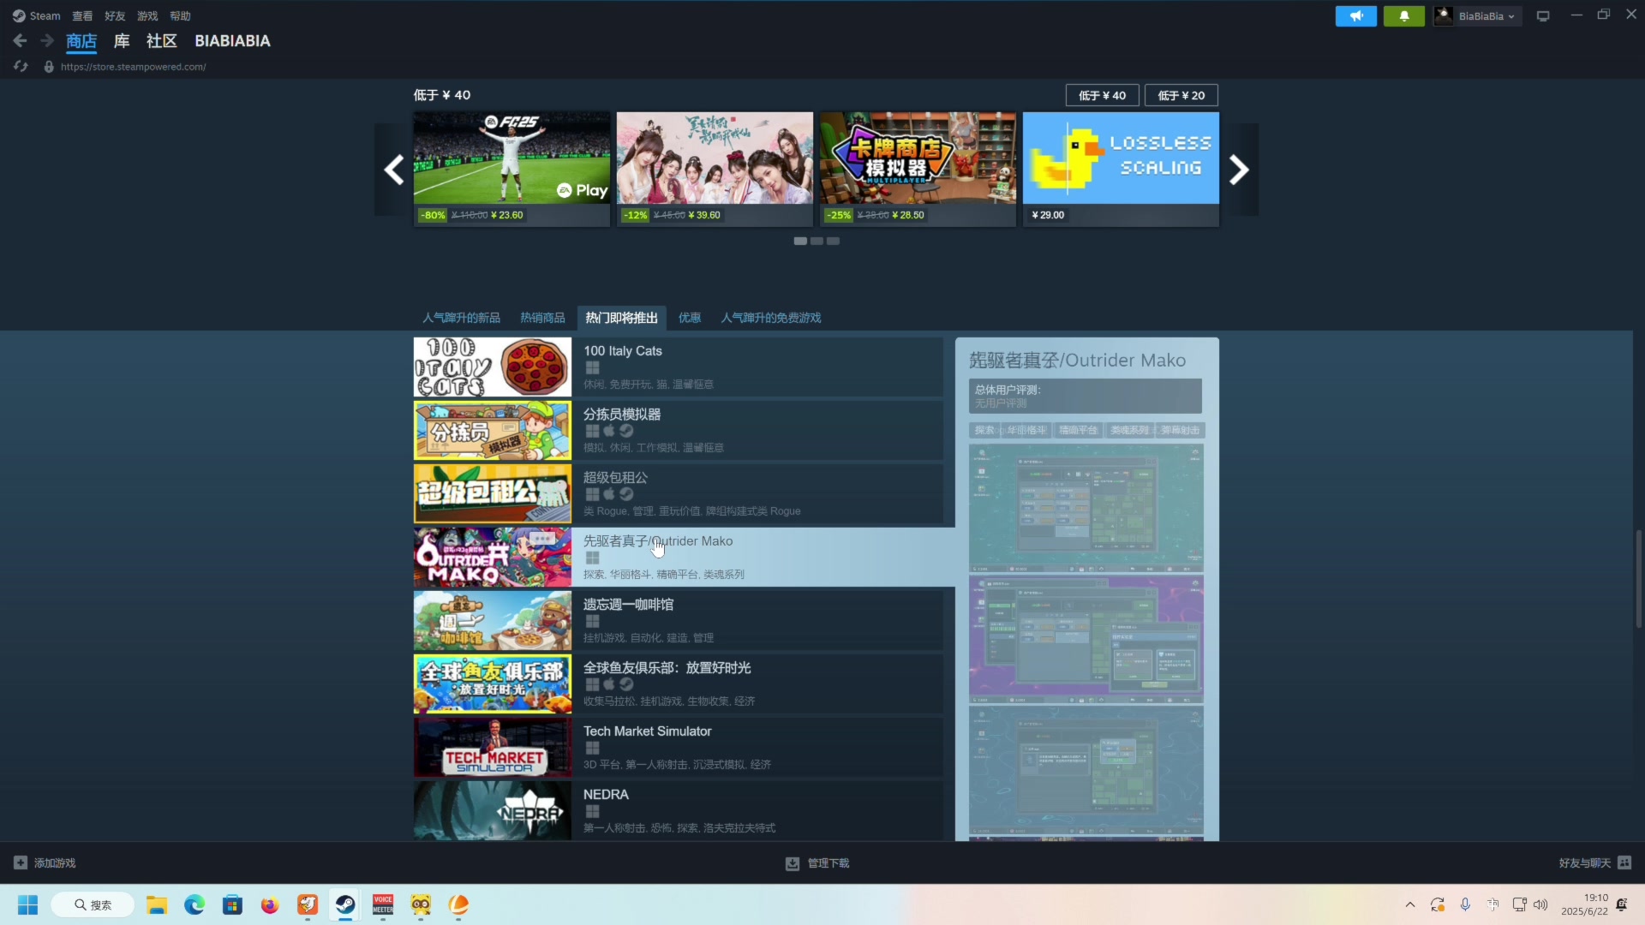This screenshot has width=1645, height=925.
Task: Go to the first carousel page dot
Action: click(x=800, y=242)
